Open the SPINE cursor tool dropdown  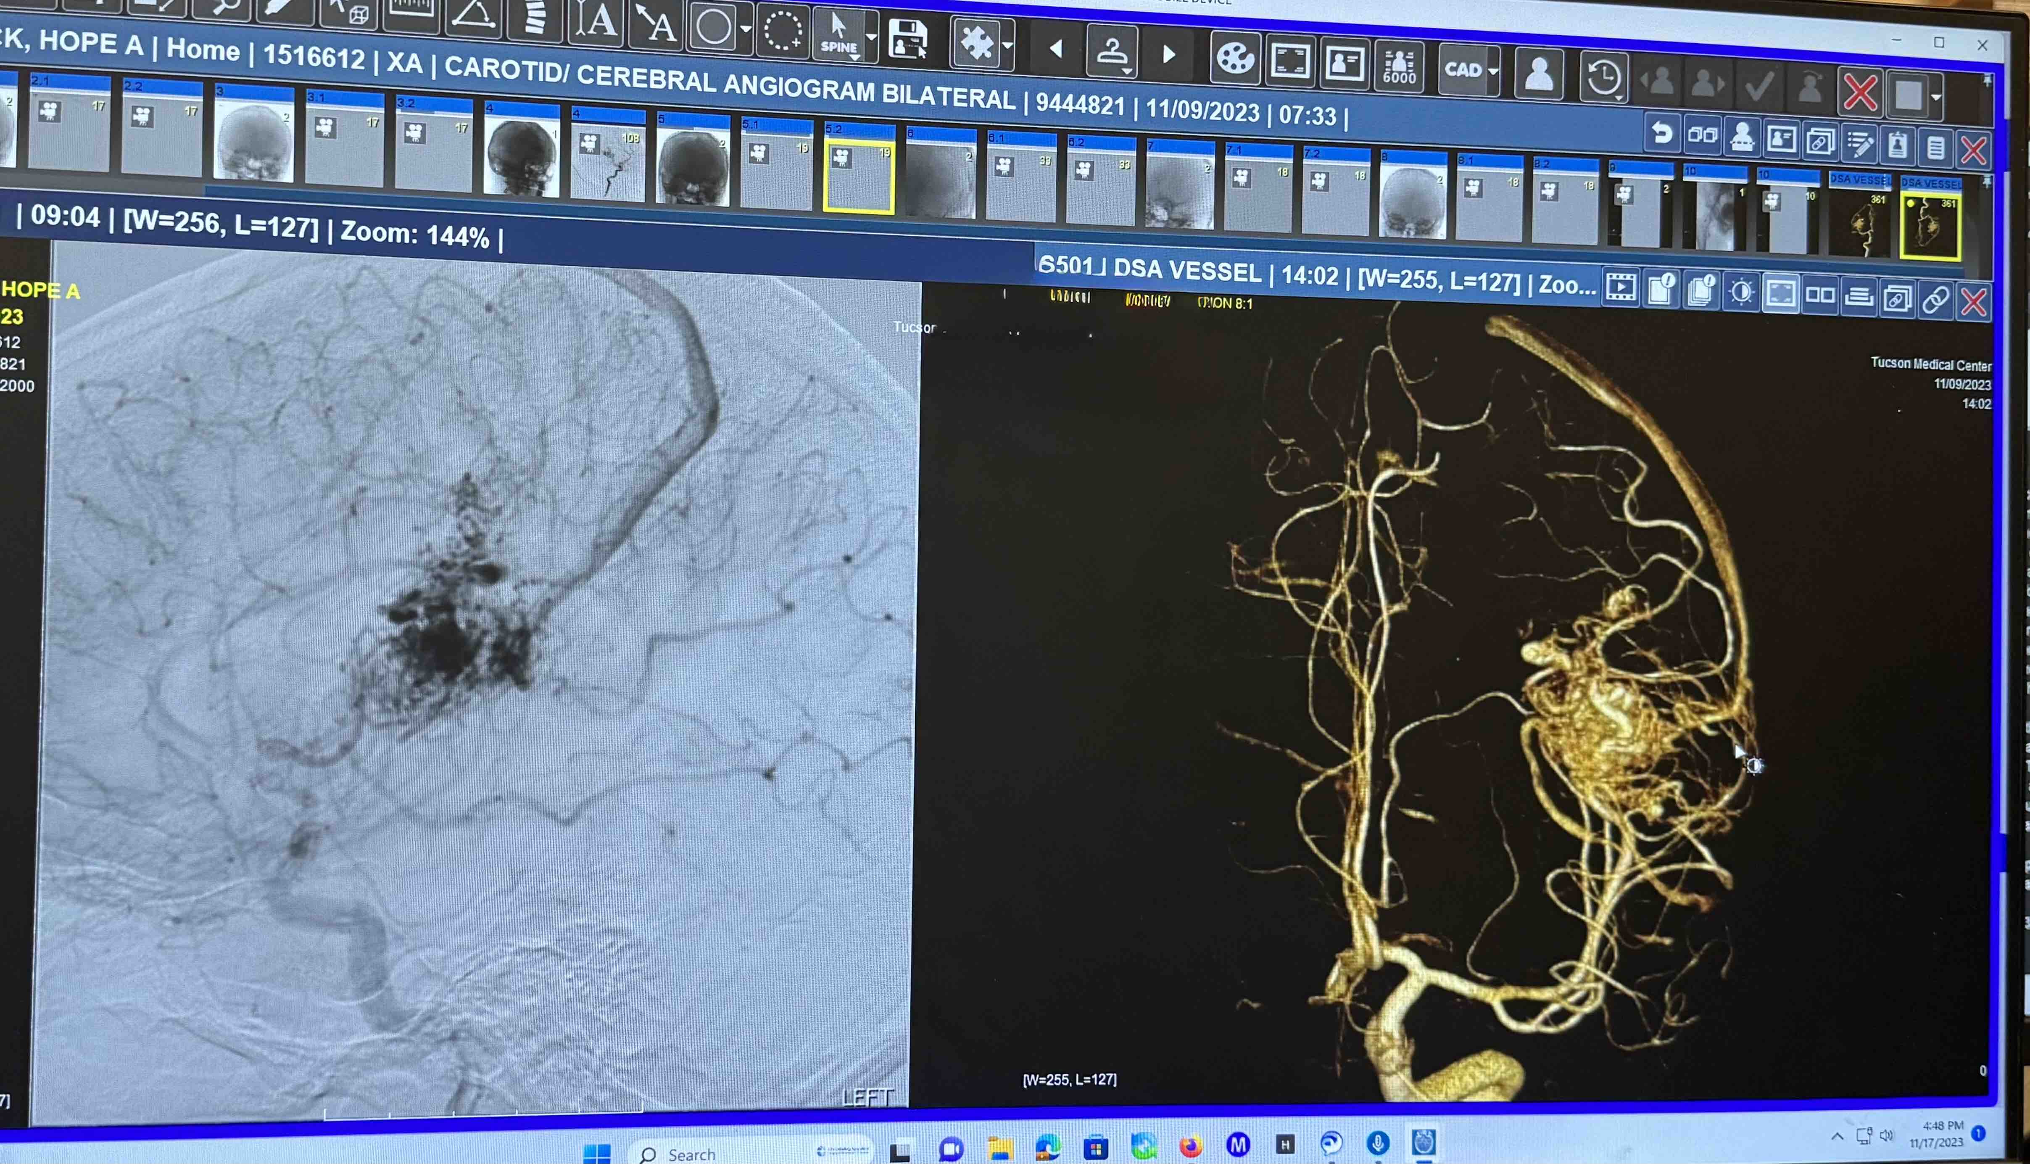871,37
